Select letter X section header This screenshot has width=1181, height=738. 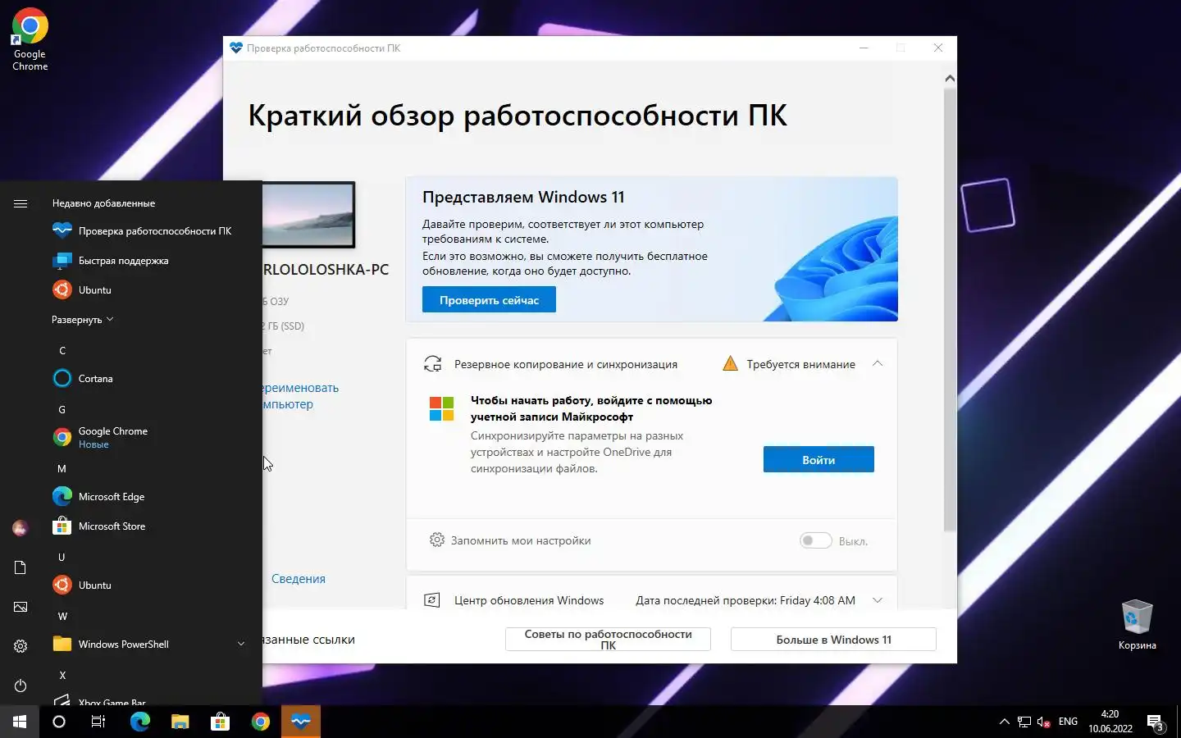pos(62,676)
